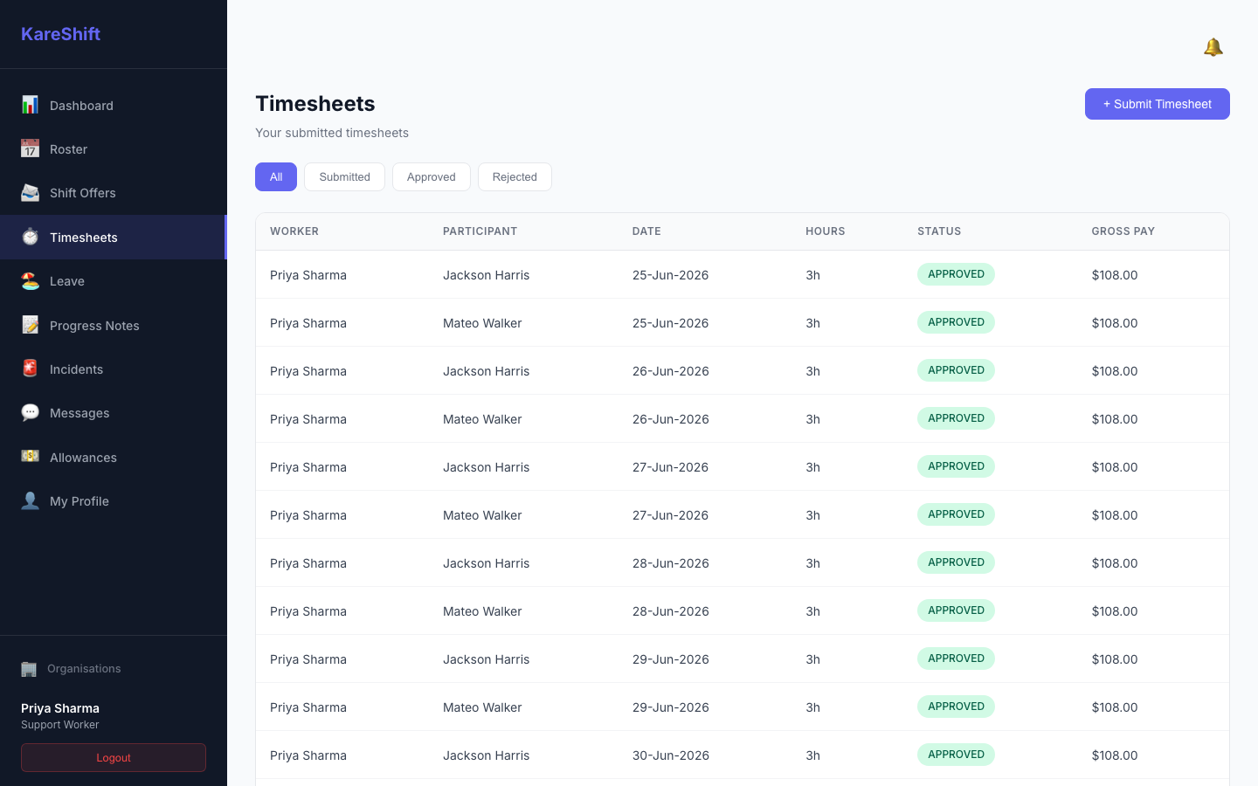The width and height of the screenshot is (1258, 786).
Task: Show All timesheets filter
Action: (x=276, y=176)
